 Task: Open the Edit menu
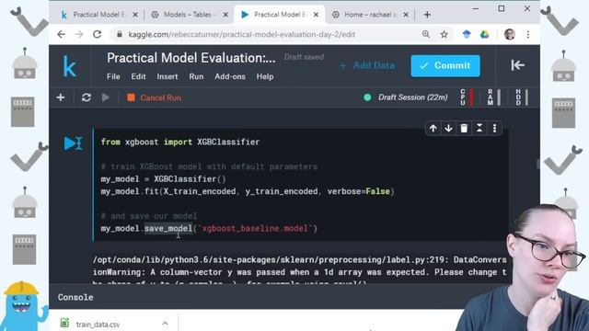tap(138, 76)
